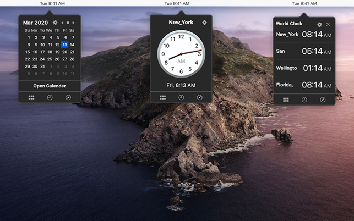Select calendar grid icon in the New_York clock panel

click(x=163, y=97)
